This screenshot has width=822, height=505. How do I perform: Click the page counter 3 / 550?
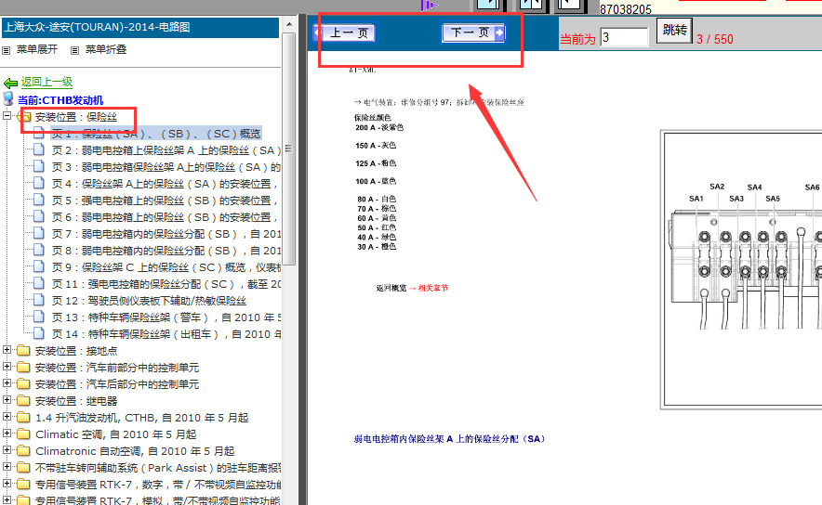714,39
